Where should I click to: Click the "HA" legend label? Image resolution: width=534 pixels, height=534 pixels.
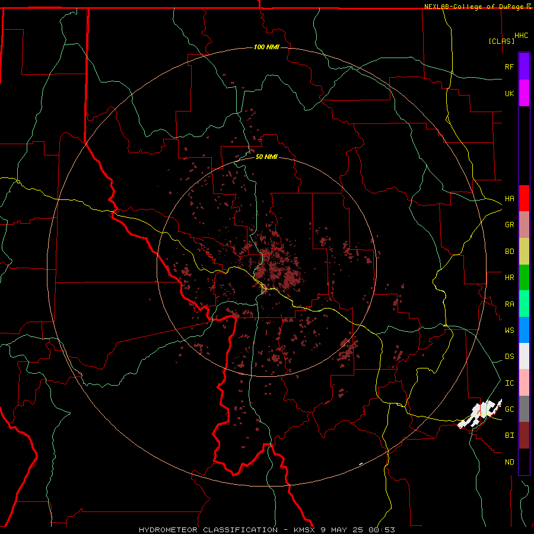click(509, 199)
